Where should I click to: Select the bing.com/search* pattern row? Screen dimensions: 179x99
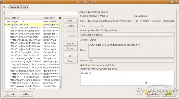click(x=32, y=37)
